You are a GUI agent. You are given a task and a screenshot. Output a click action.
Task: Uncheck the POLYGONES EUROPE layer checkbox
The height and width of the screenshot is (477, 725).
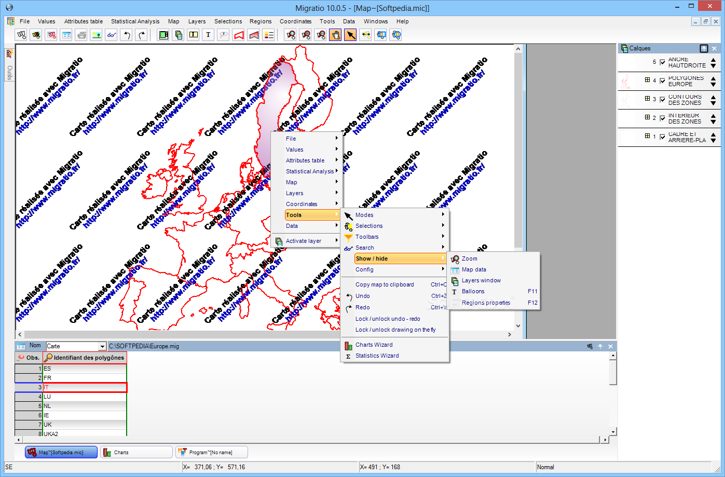tap(662, 81)
